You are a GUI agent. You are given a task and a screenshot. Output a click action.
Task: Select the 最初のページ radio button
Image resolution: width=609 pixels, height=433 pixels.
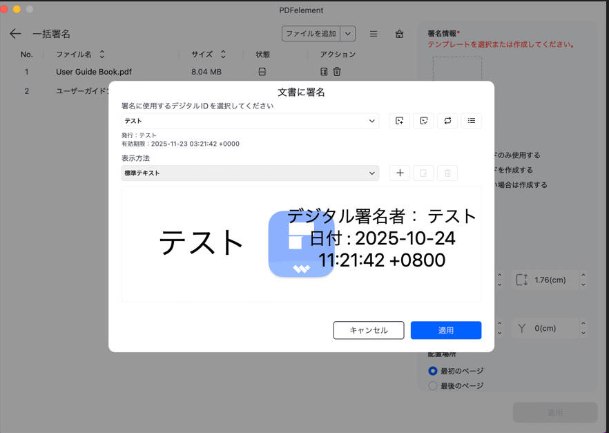coord(433,371)
